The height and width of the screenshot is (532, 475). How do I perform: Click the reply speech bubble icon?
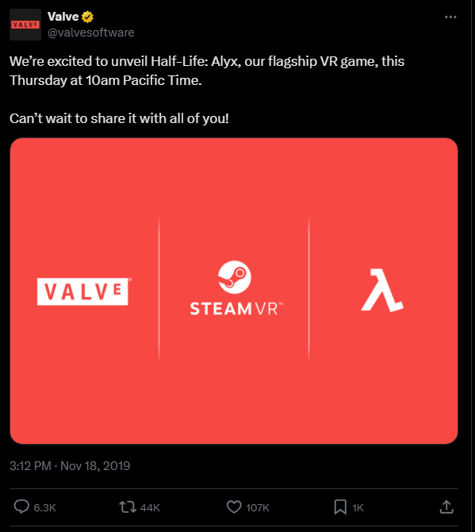(x=21, y=507)
